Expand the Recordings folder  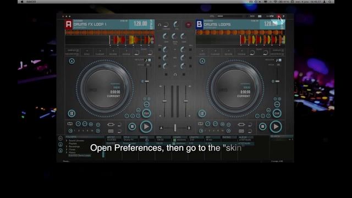tap(67, 147)
